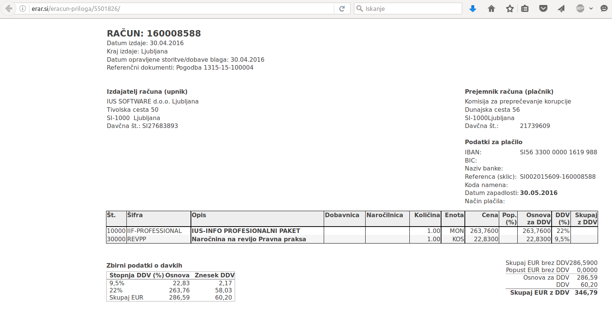Open the Adblock Plus ABP icon
612x309 pixels.
click(x=580, y=9)
